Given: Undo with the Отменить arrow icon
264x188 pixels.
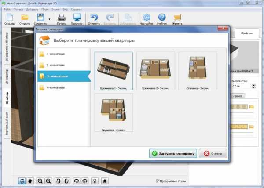Looking at the screenshot, I should coord(94,18).
